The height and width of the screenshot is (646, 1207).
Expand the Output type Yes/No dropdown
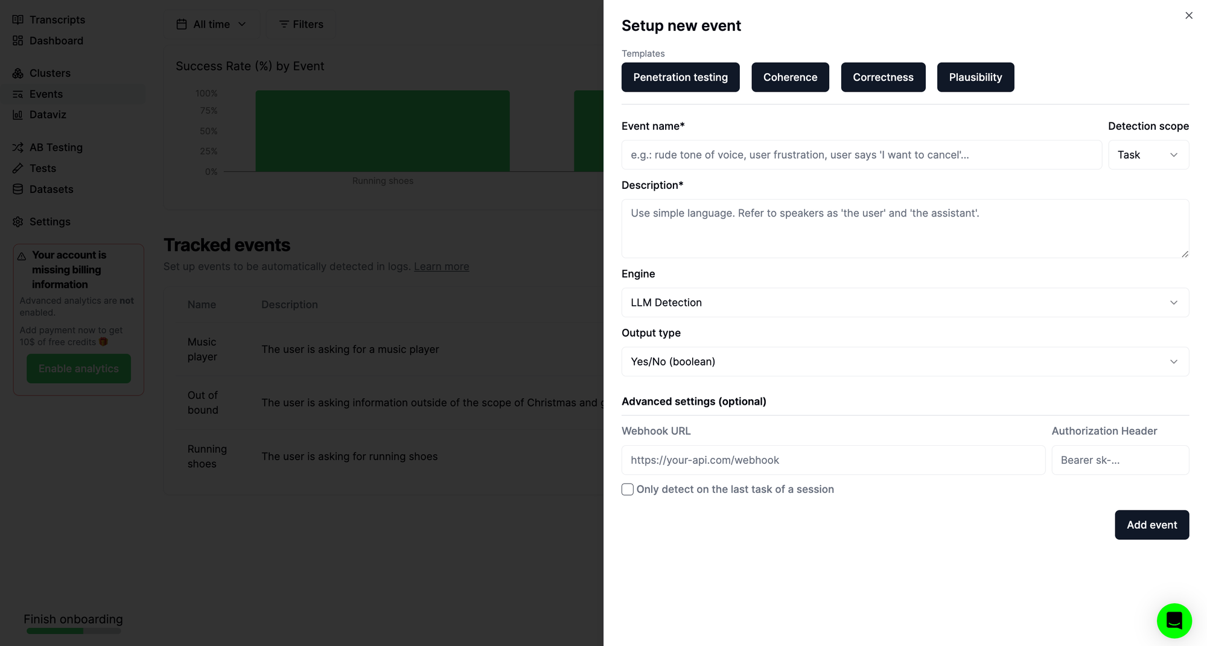point(905,362)
